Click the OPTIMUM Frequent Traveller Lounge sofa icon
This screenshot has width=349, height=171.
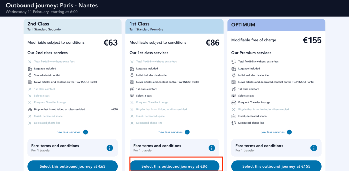(x=234, y=102)
